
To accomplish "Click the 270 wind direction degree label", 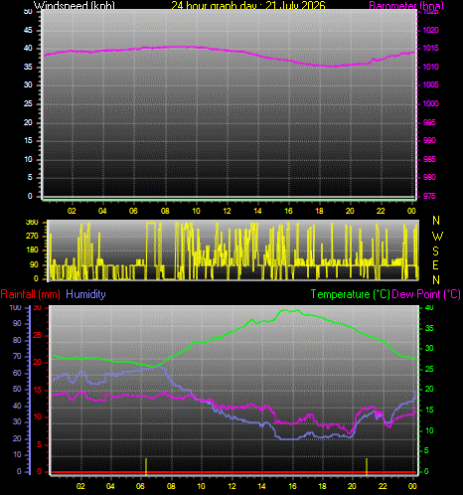I will [x=32, y=236].
